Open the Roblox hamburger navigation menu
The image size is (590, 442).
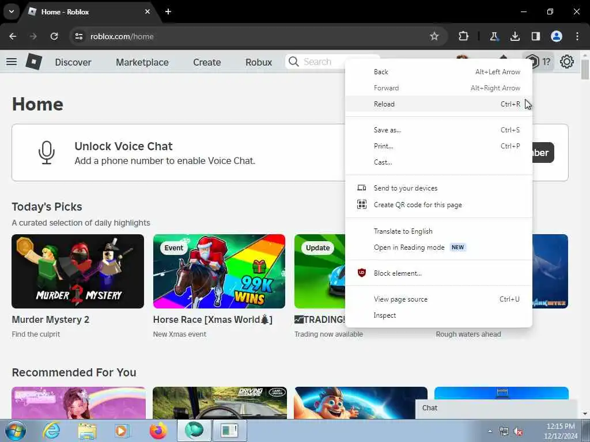12,62
